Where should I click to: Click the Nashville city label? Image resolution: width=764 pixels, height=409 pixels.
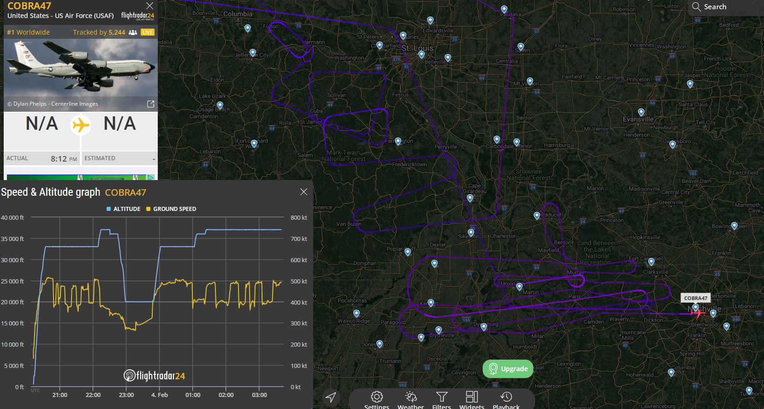(x=704, y=309)
